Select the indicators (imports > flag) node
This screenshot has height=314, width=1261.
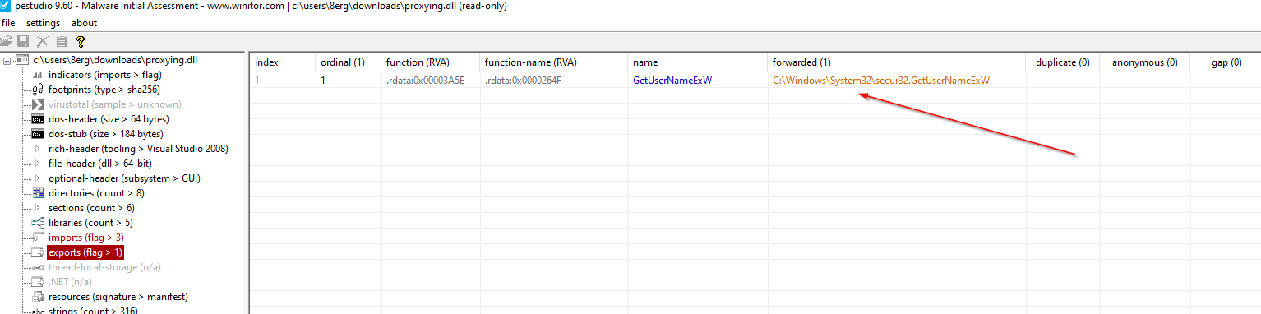104,75
